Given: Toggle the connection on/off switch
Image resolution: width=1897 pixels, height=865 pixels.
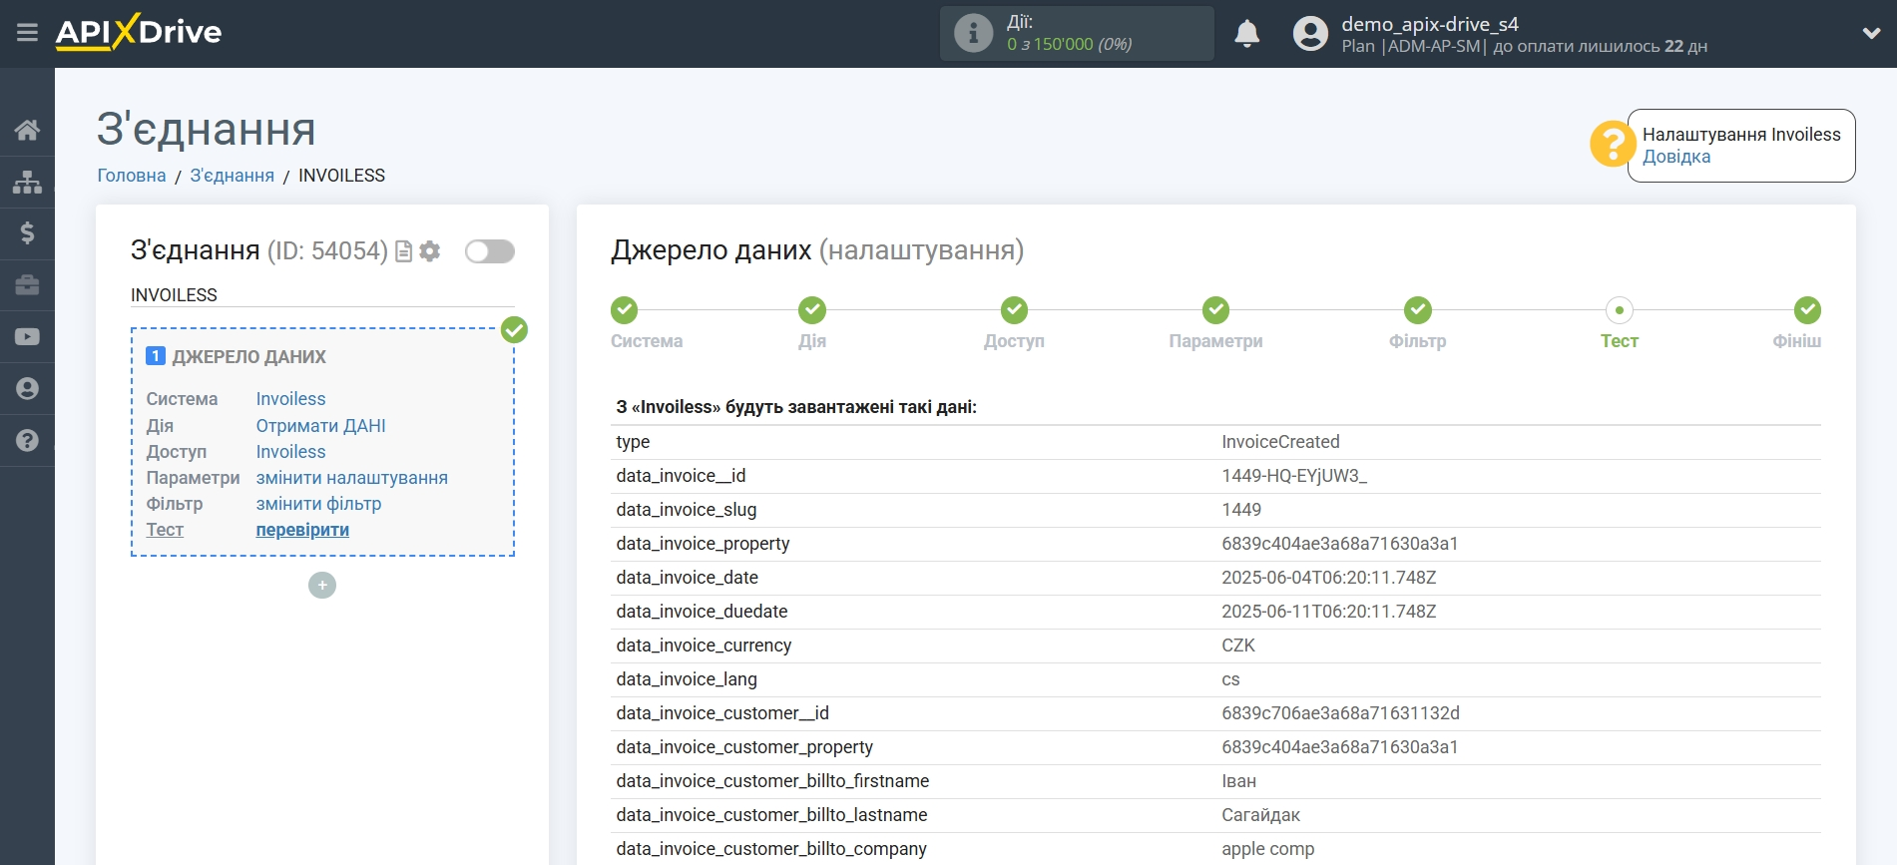Looking at the screenshot, I should pyautogui.click(x=490, y=251).
